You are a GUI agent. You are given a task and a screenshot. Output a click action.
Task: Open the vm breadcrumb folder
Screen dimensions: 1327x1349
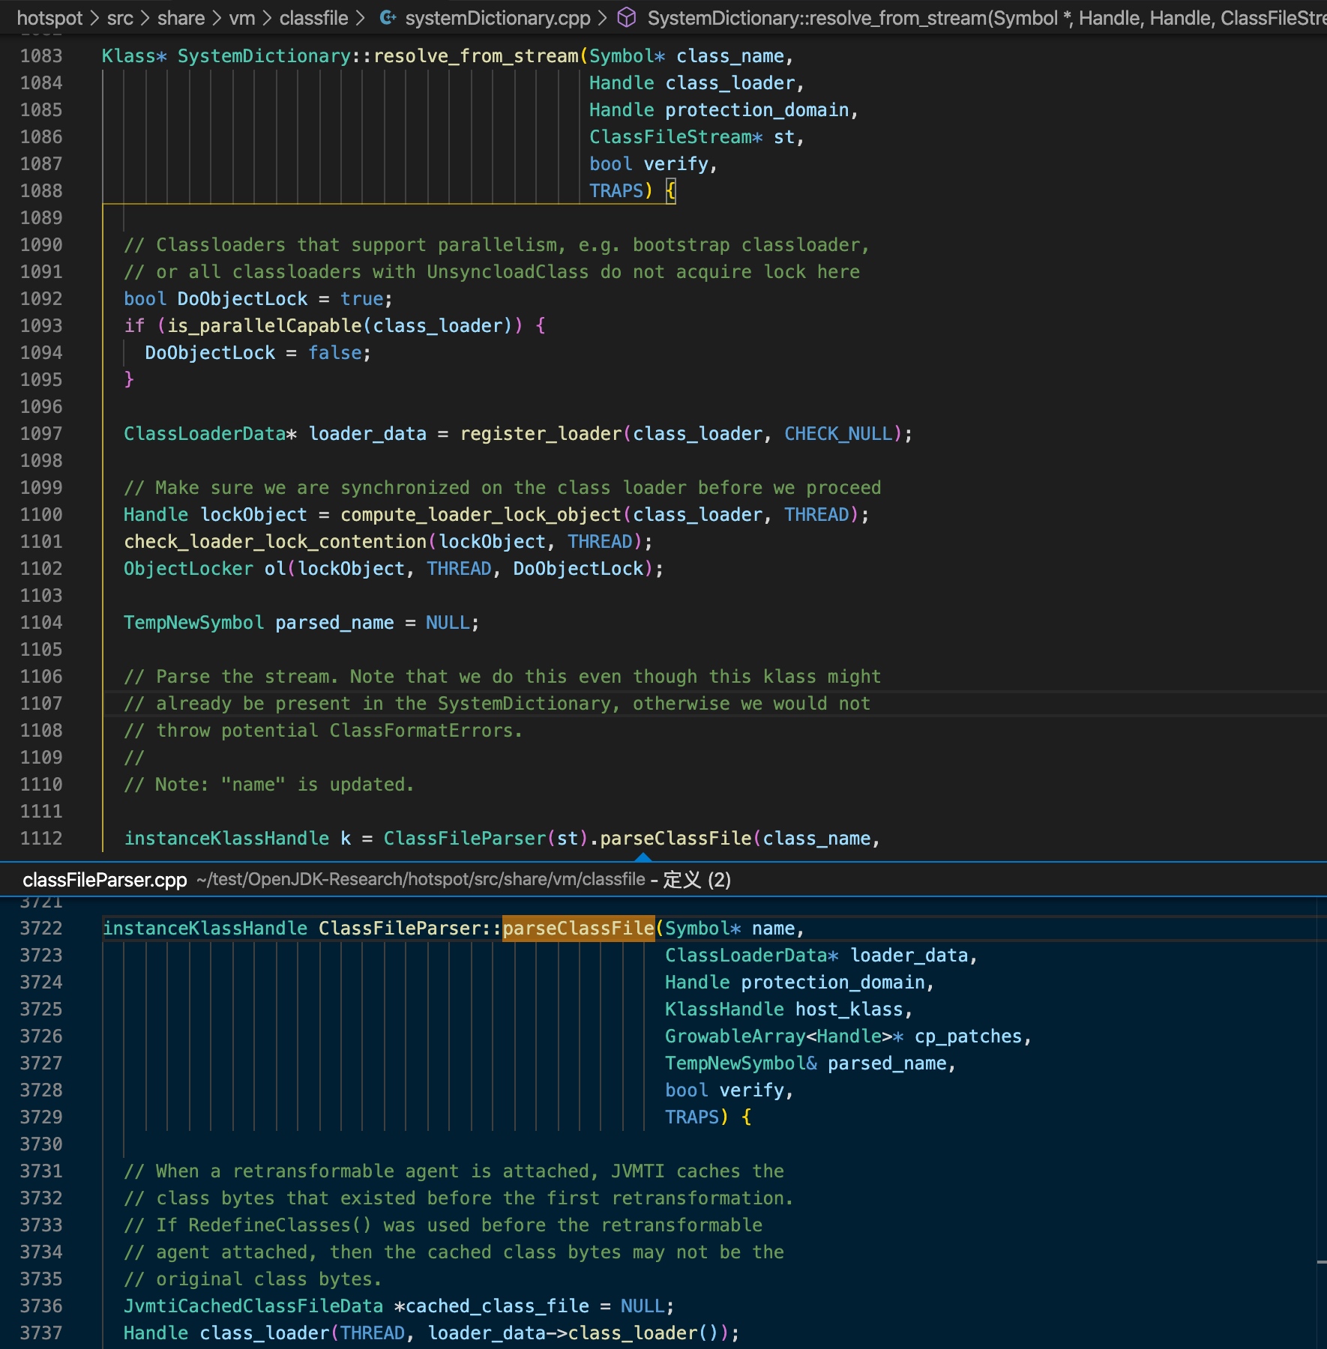point(241,18)
